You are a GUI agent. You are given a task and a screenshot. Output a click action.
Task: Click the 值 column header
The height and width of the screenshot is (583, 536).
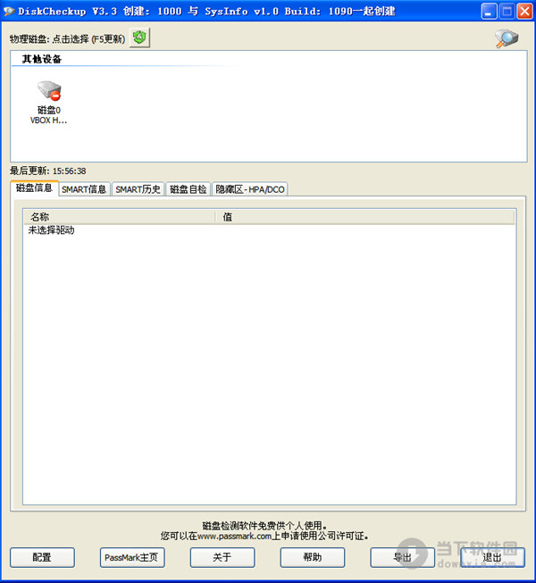[x=365, y=217]
